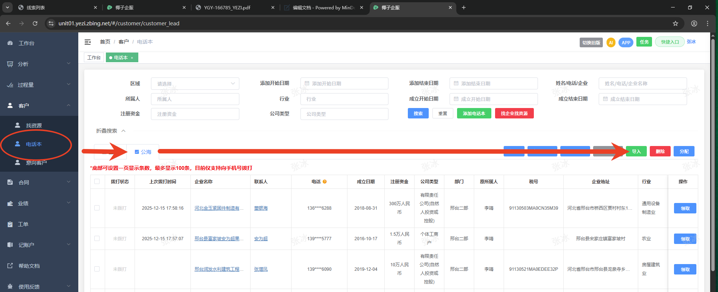The image size is (718, 292).
Task: Click the orange AI badge icon
Action: (611, 42)
